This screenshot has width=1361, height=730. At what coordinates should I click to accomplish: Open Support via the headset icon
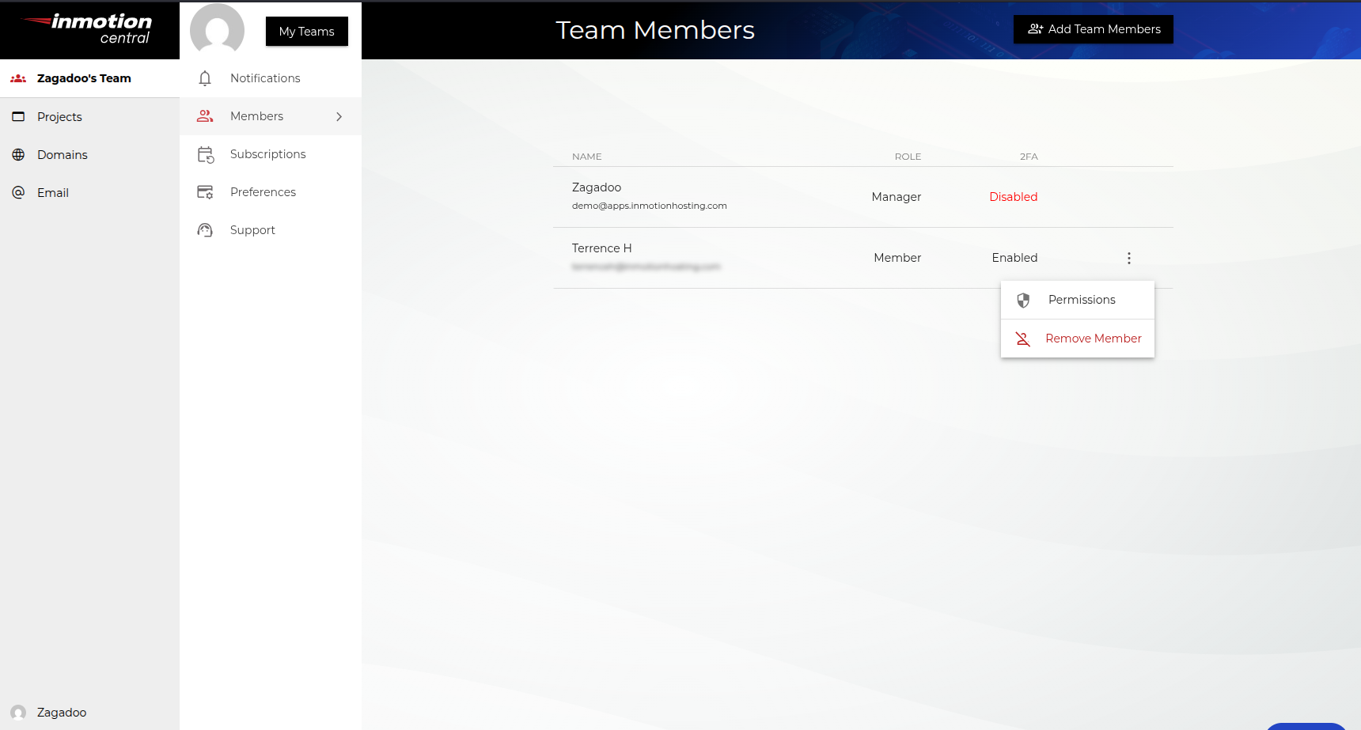[205, 229]
